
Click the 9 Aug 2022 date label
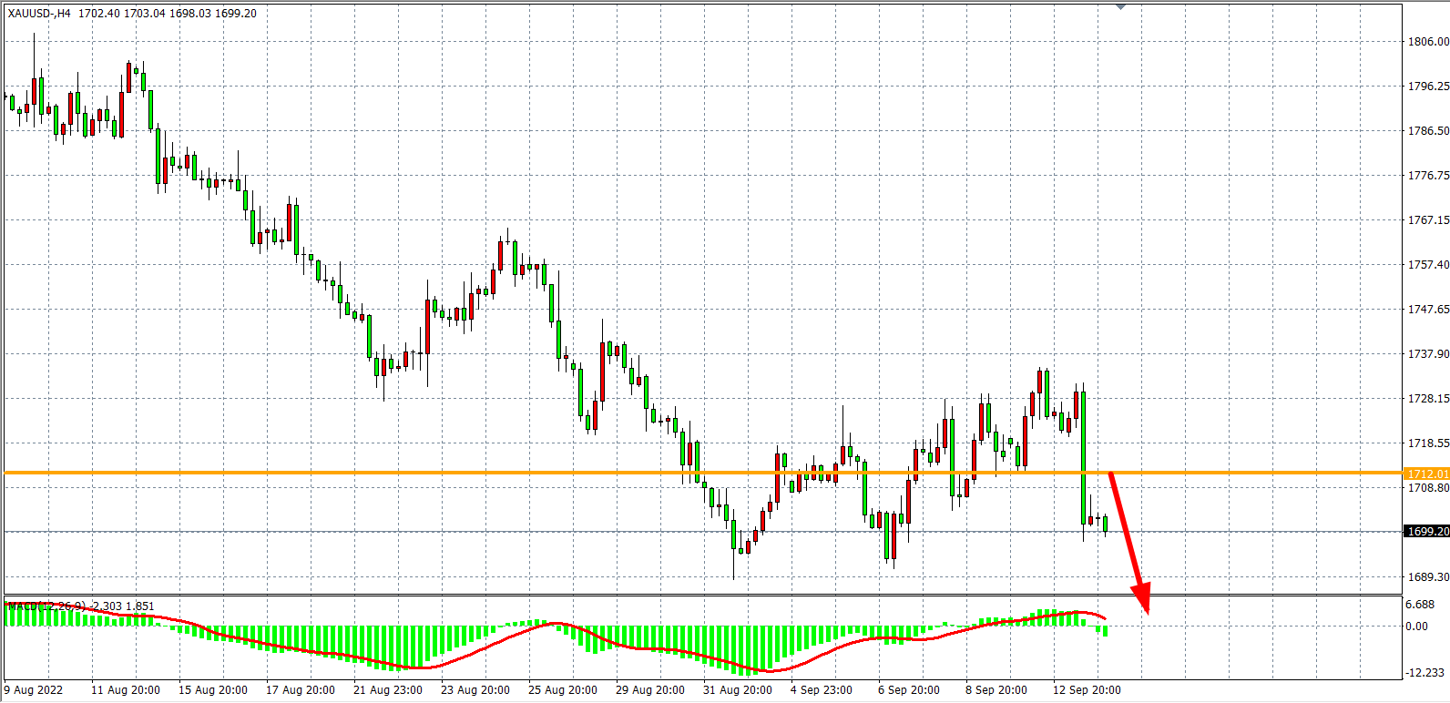pos(35,689)
